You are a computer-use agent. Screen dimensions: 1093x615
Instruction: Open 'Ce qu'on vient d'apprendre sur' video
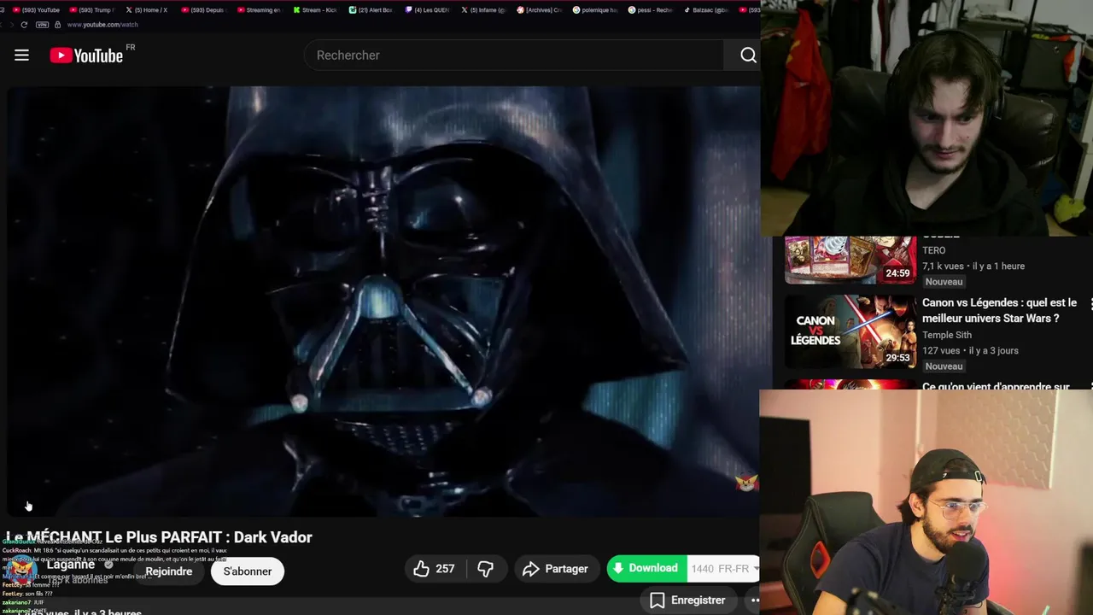996,387
